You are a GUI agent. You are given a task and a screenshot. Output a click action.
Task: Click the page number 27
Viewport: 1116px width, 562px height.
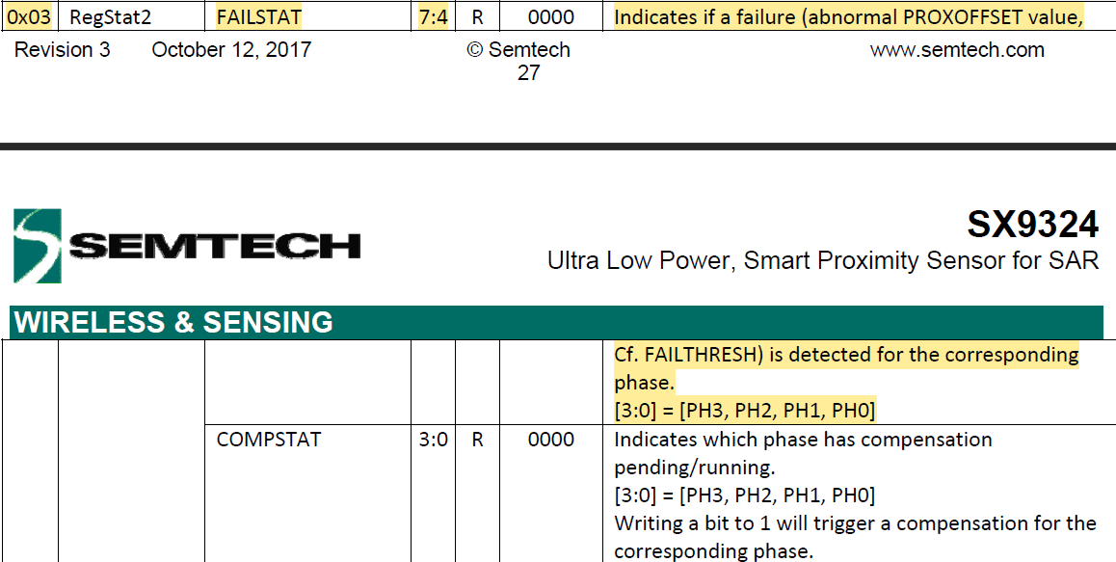[x=528, y=73]
